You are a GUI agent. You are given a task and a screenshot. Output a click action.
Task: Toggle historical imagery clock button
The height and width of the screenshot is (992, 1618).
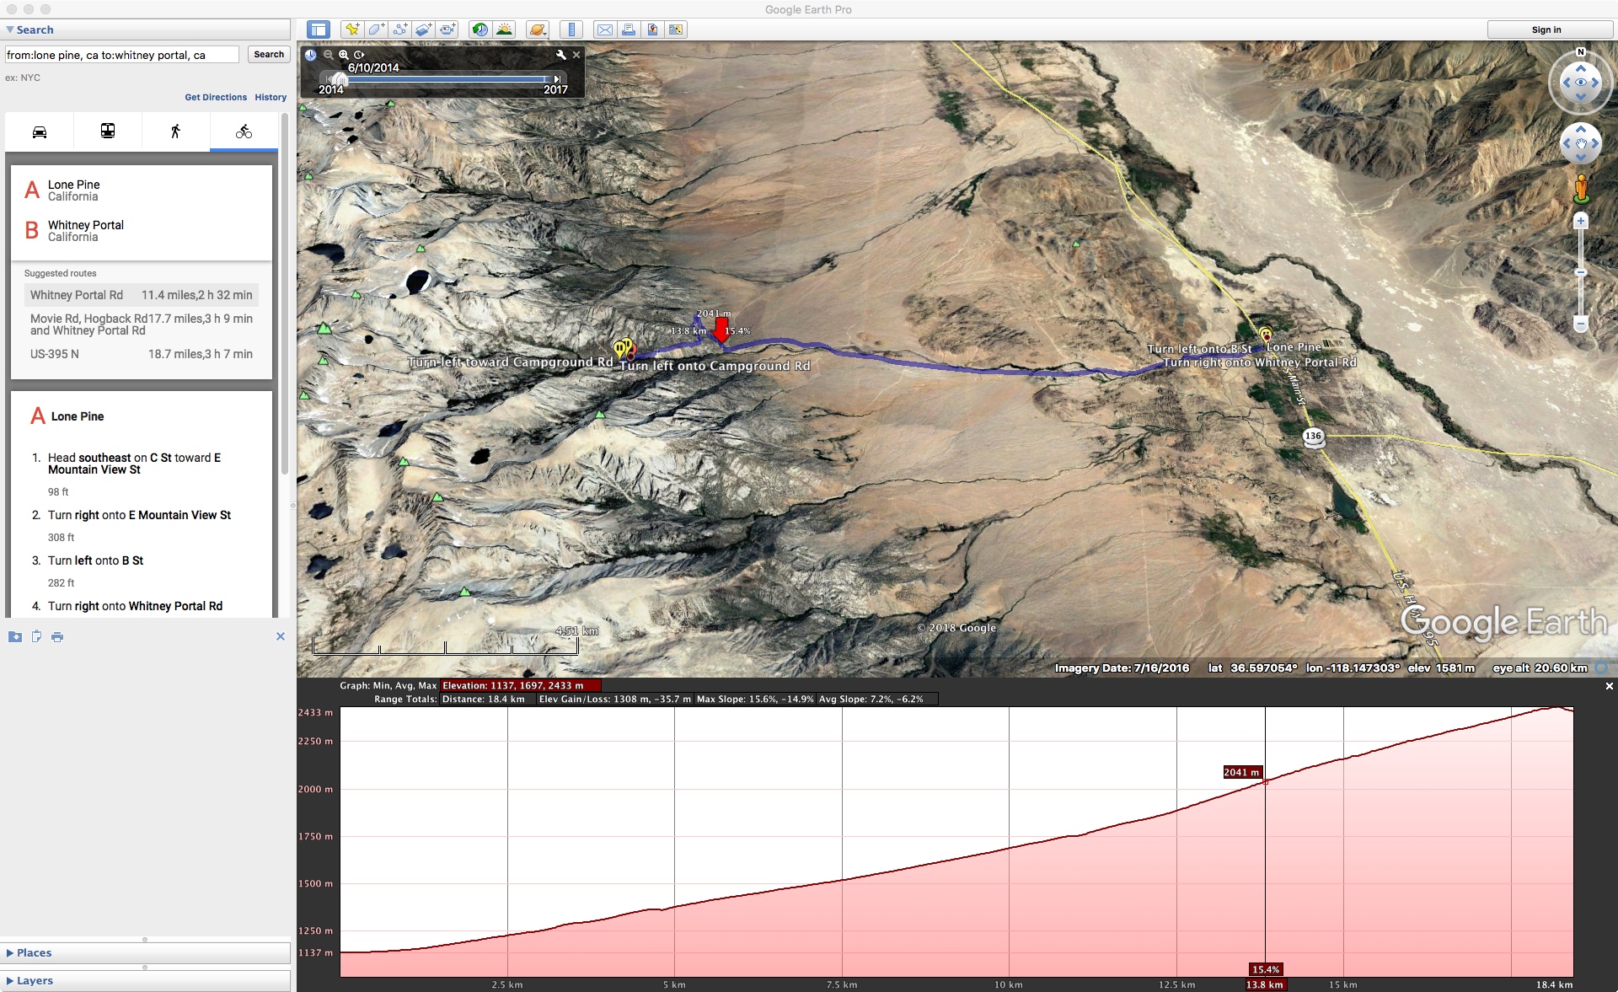[x=480, y=29]
